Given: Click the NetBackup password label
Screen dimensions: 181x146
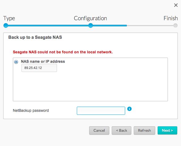Looking at the screenshot, I should (31, 111).
